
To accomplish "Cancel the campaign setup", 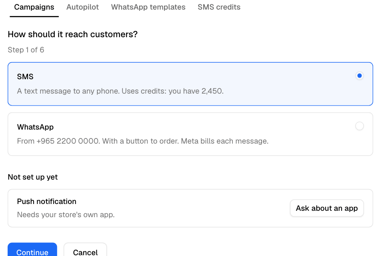I will (x=85, y=250).
